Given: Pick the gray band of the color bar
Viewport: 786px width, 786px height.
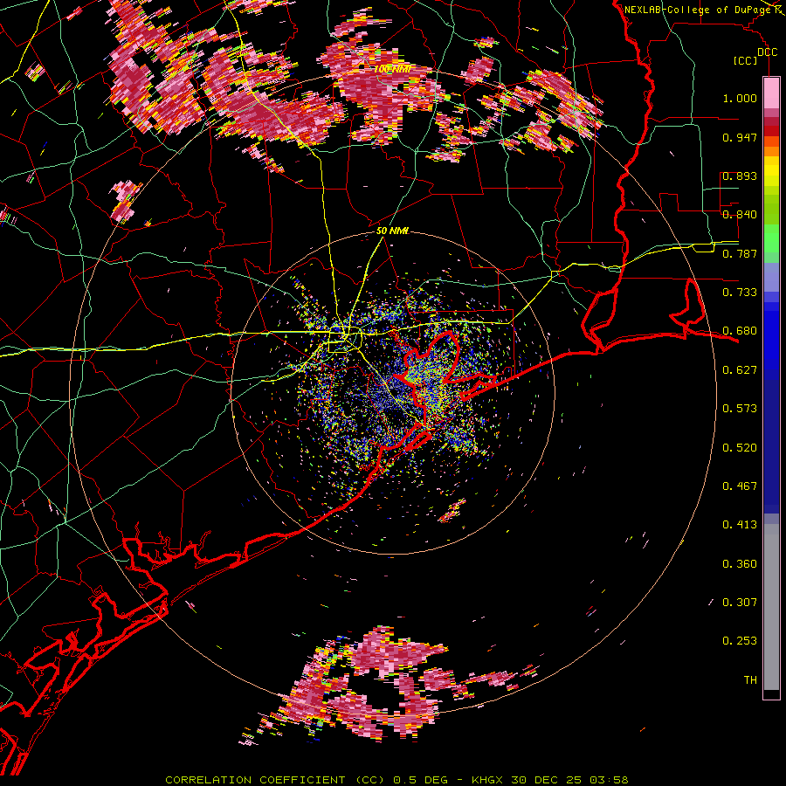Looking at the screenshot, I should 771,607.
